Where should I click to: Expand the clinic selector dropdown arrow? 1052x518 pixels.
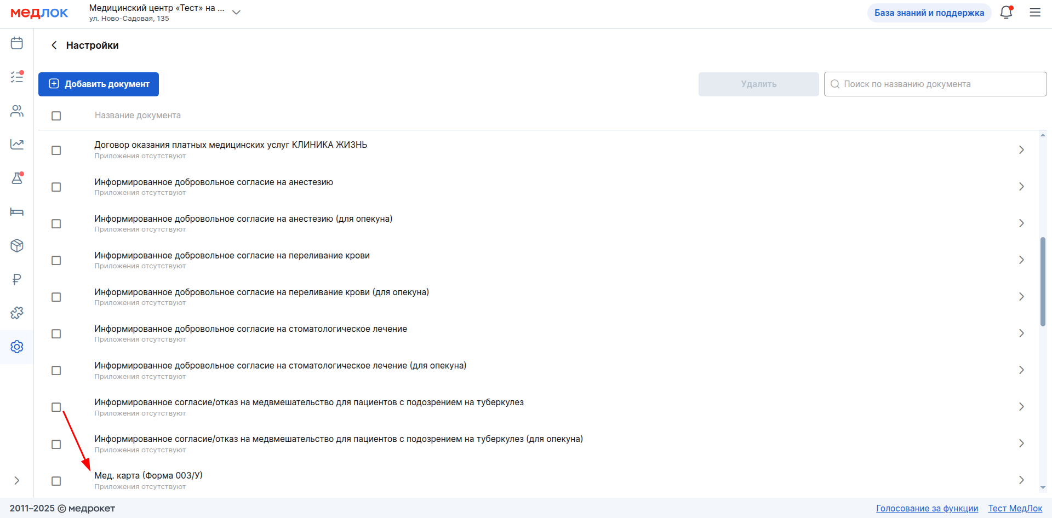coord(236,13)
